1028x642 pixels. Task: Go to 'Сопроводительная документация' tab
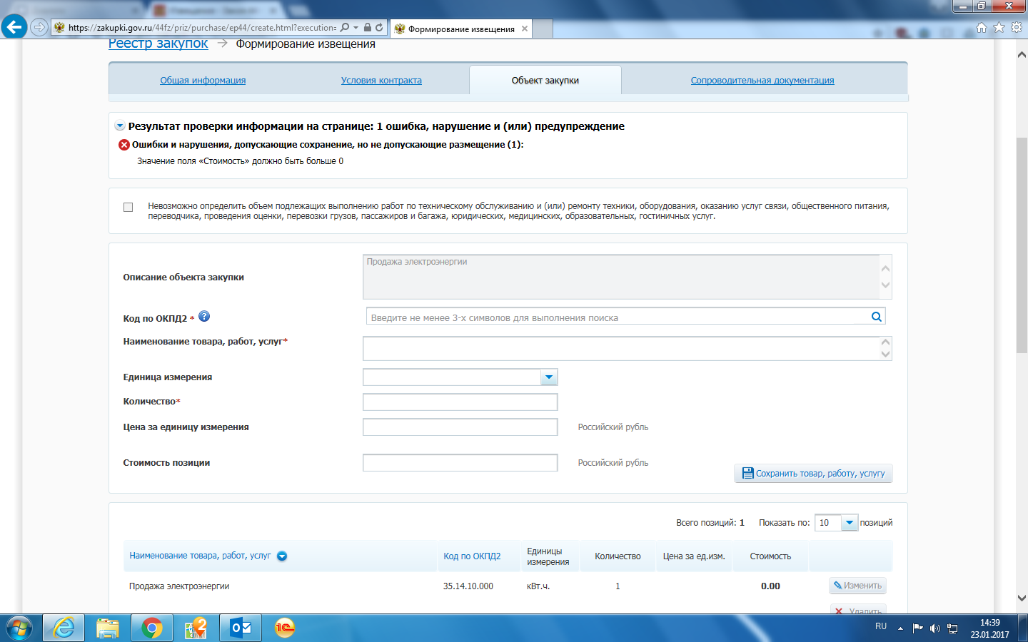pos(762,81)
